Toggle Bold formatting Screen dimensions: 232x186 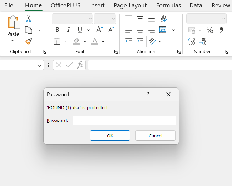pos(57,30)
